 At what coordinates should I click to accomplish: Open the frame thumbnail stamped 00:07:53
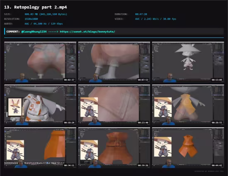(114, 62)
